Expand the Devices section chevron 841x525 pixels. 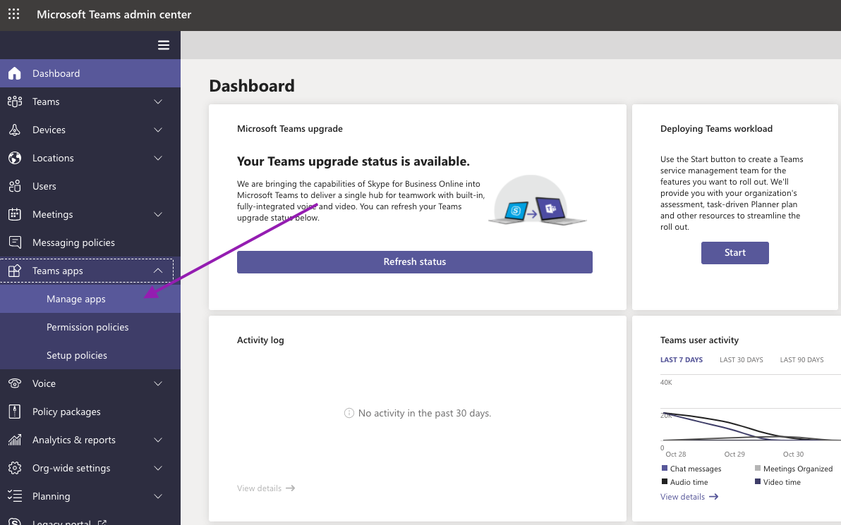pos(158,130)
